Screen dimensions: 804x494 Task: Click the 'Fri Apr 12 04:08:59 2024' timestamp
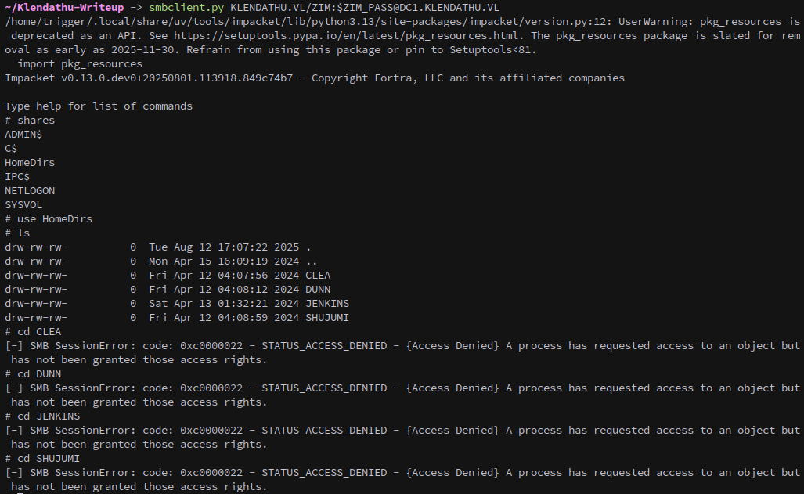[x=224, y=318]
